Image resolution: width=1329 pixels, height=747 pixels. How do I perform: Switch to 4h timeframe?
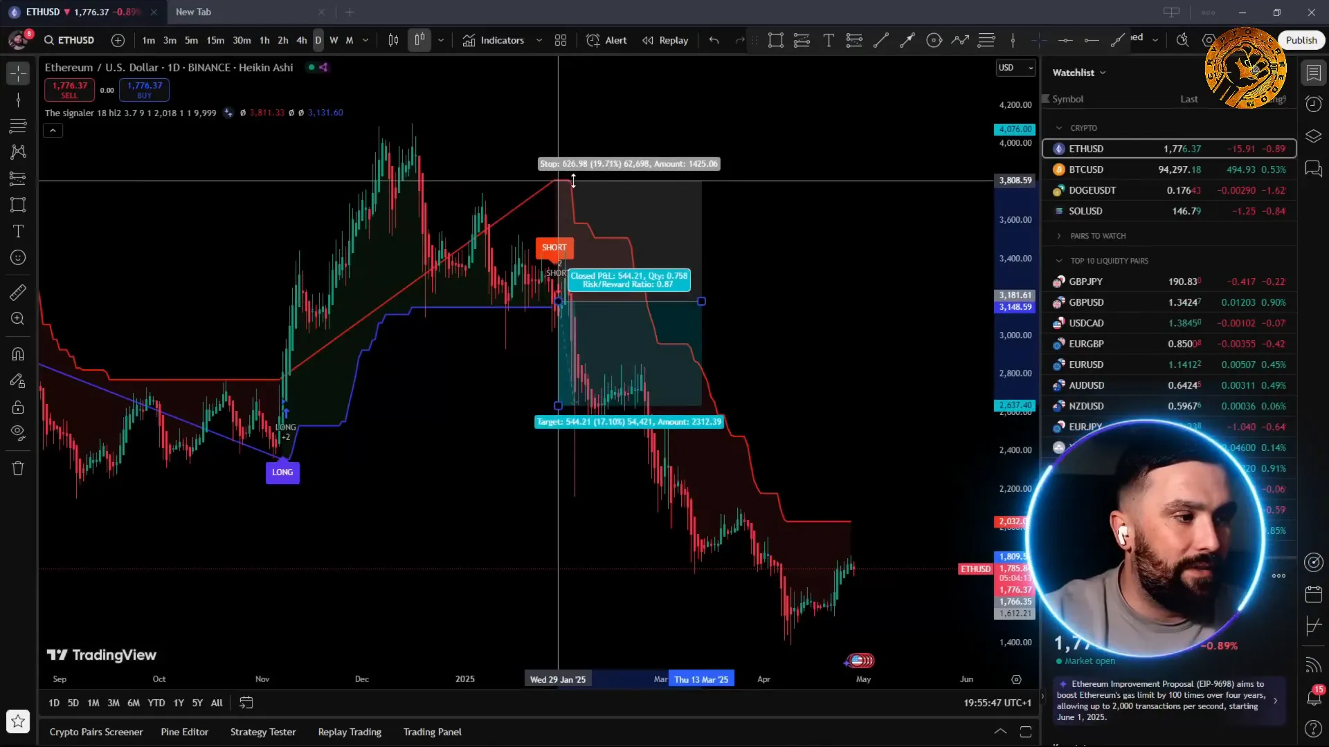302,40
